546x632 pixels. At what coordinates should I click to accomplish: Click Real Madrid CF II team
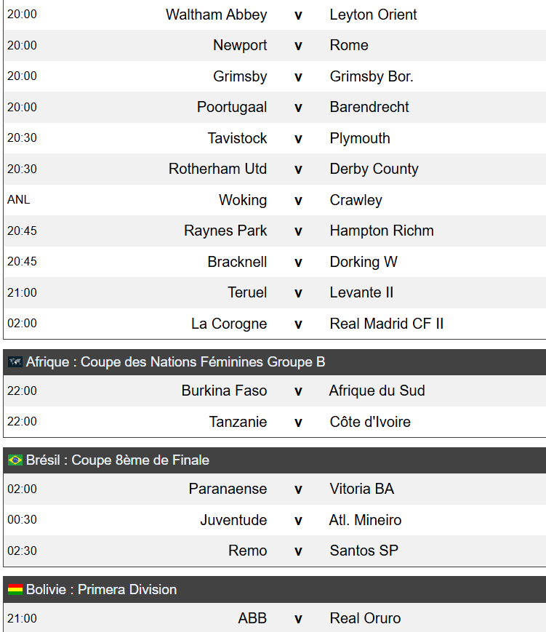(x=387, y=324)
